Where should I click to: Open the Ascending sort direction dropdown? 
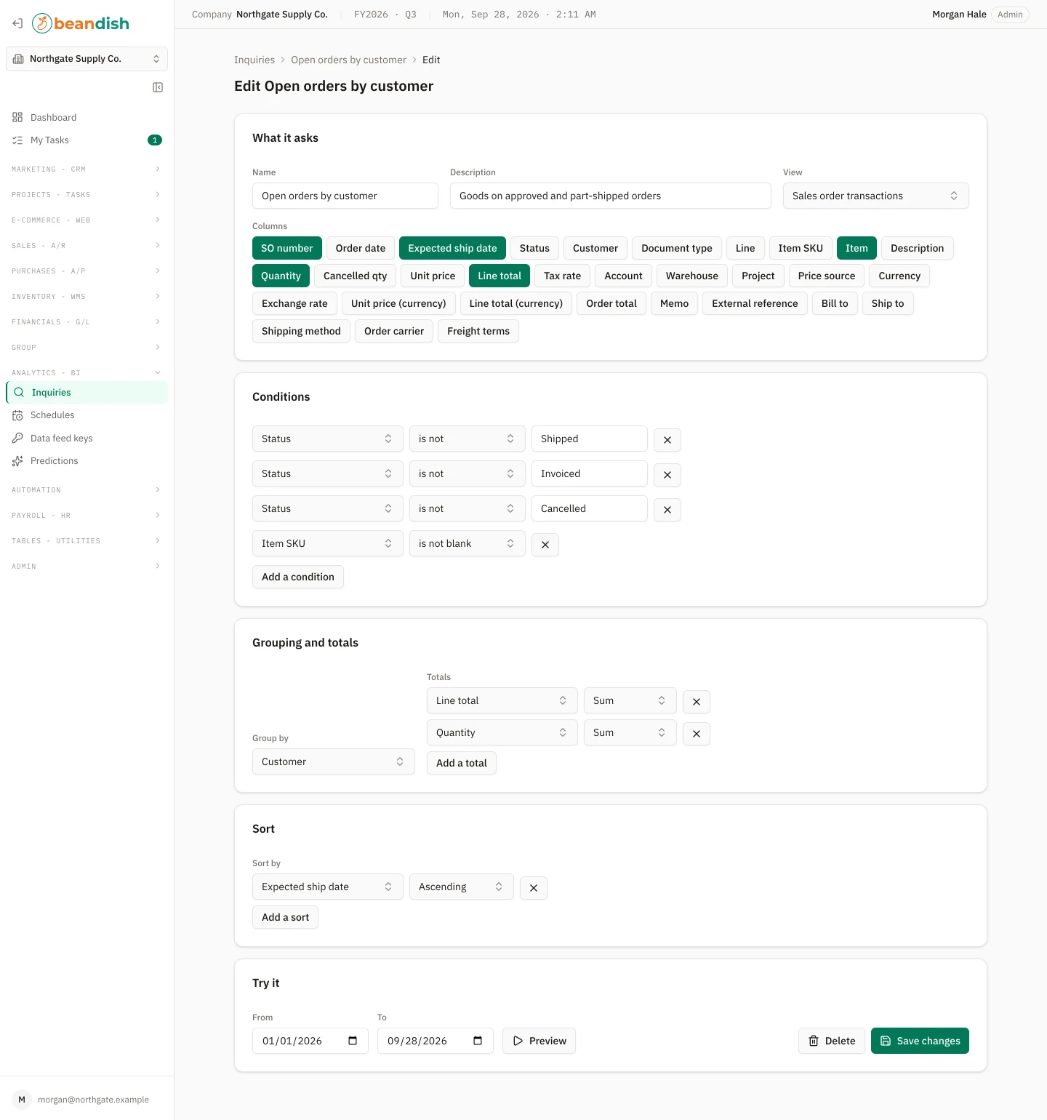click(x=461, y=887)
